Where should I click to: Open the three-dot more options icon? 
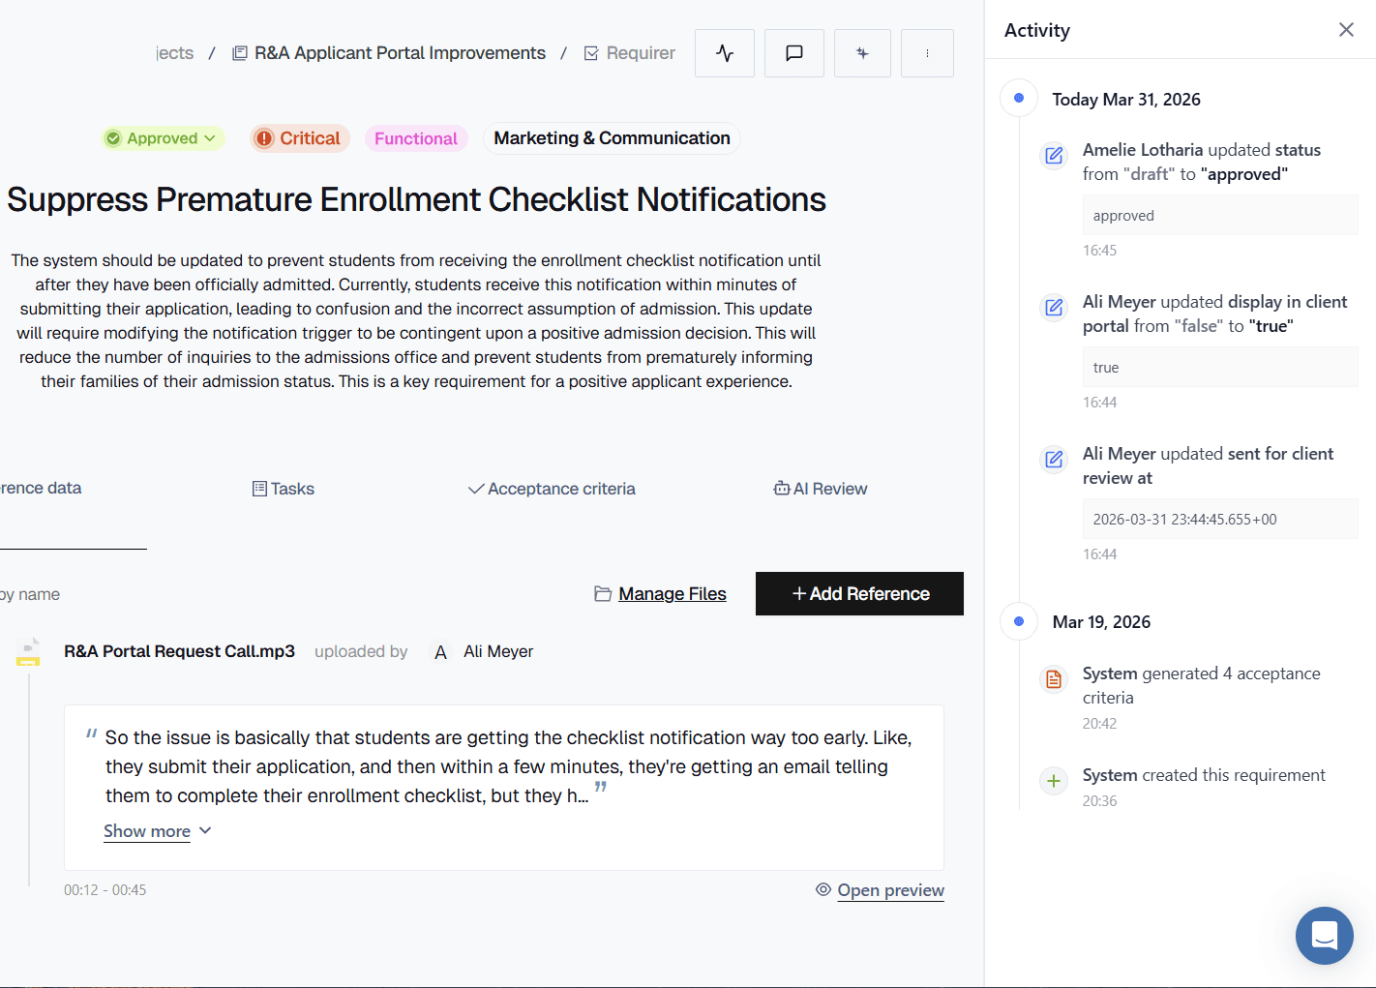pyautogui.click(x=927, y=53)
